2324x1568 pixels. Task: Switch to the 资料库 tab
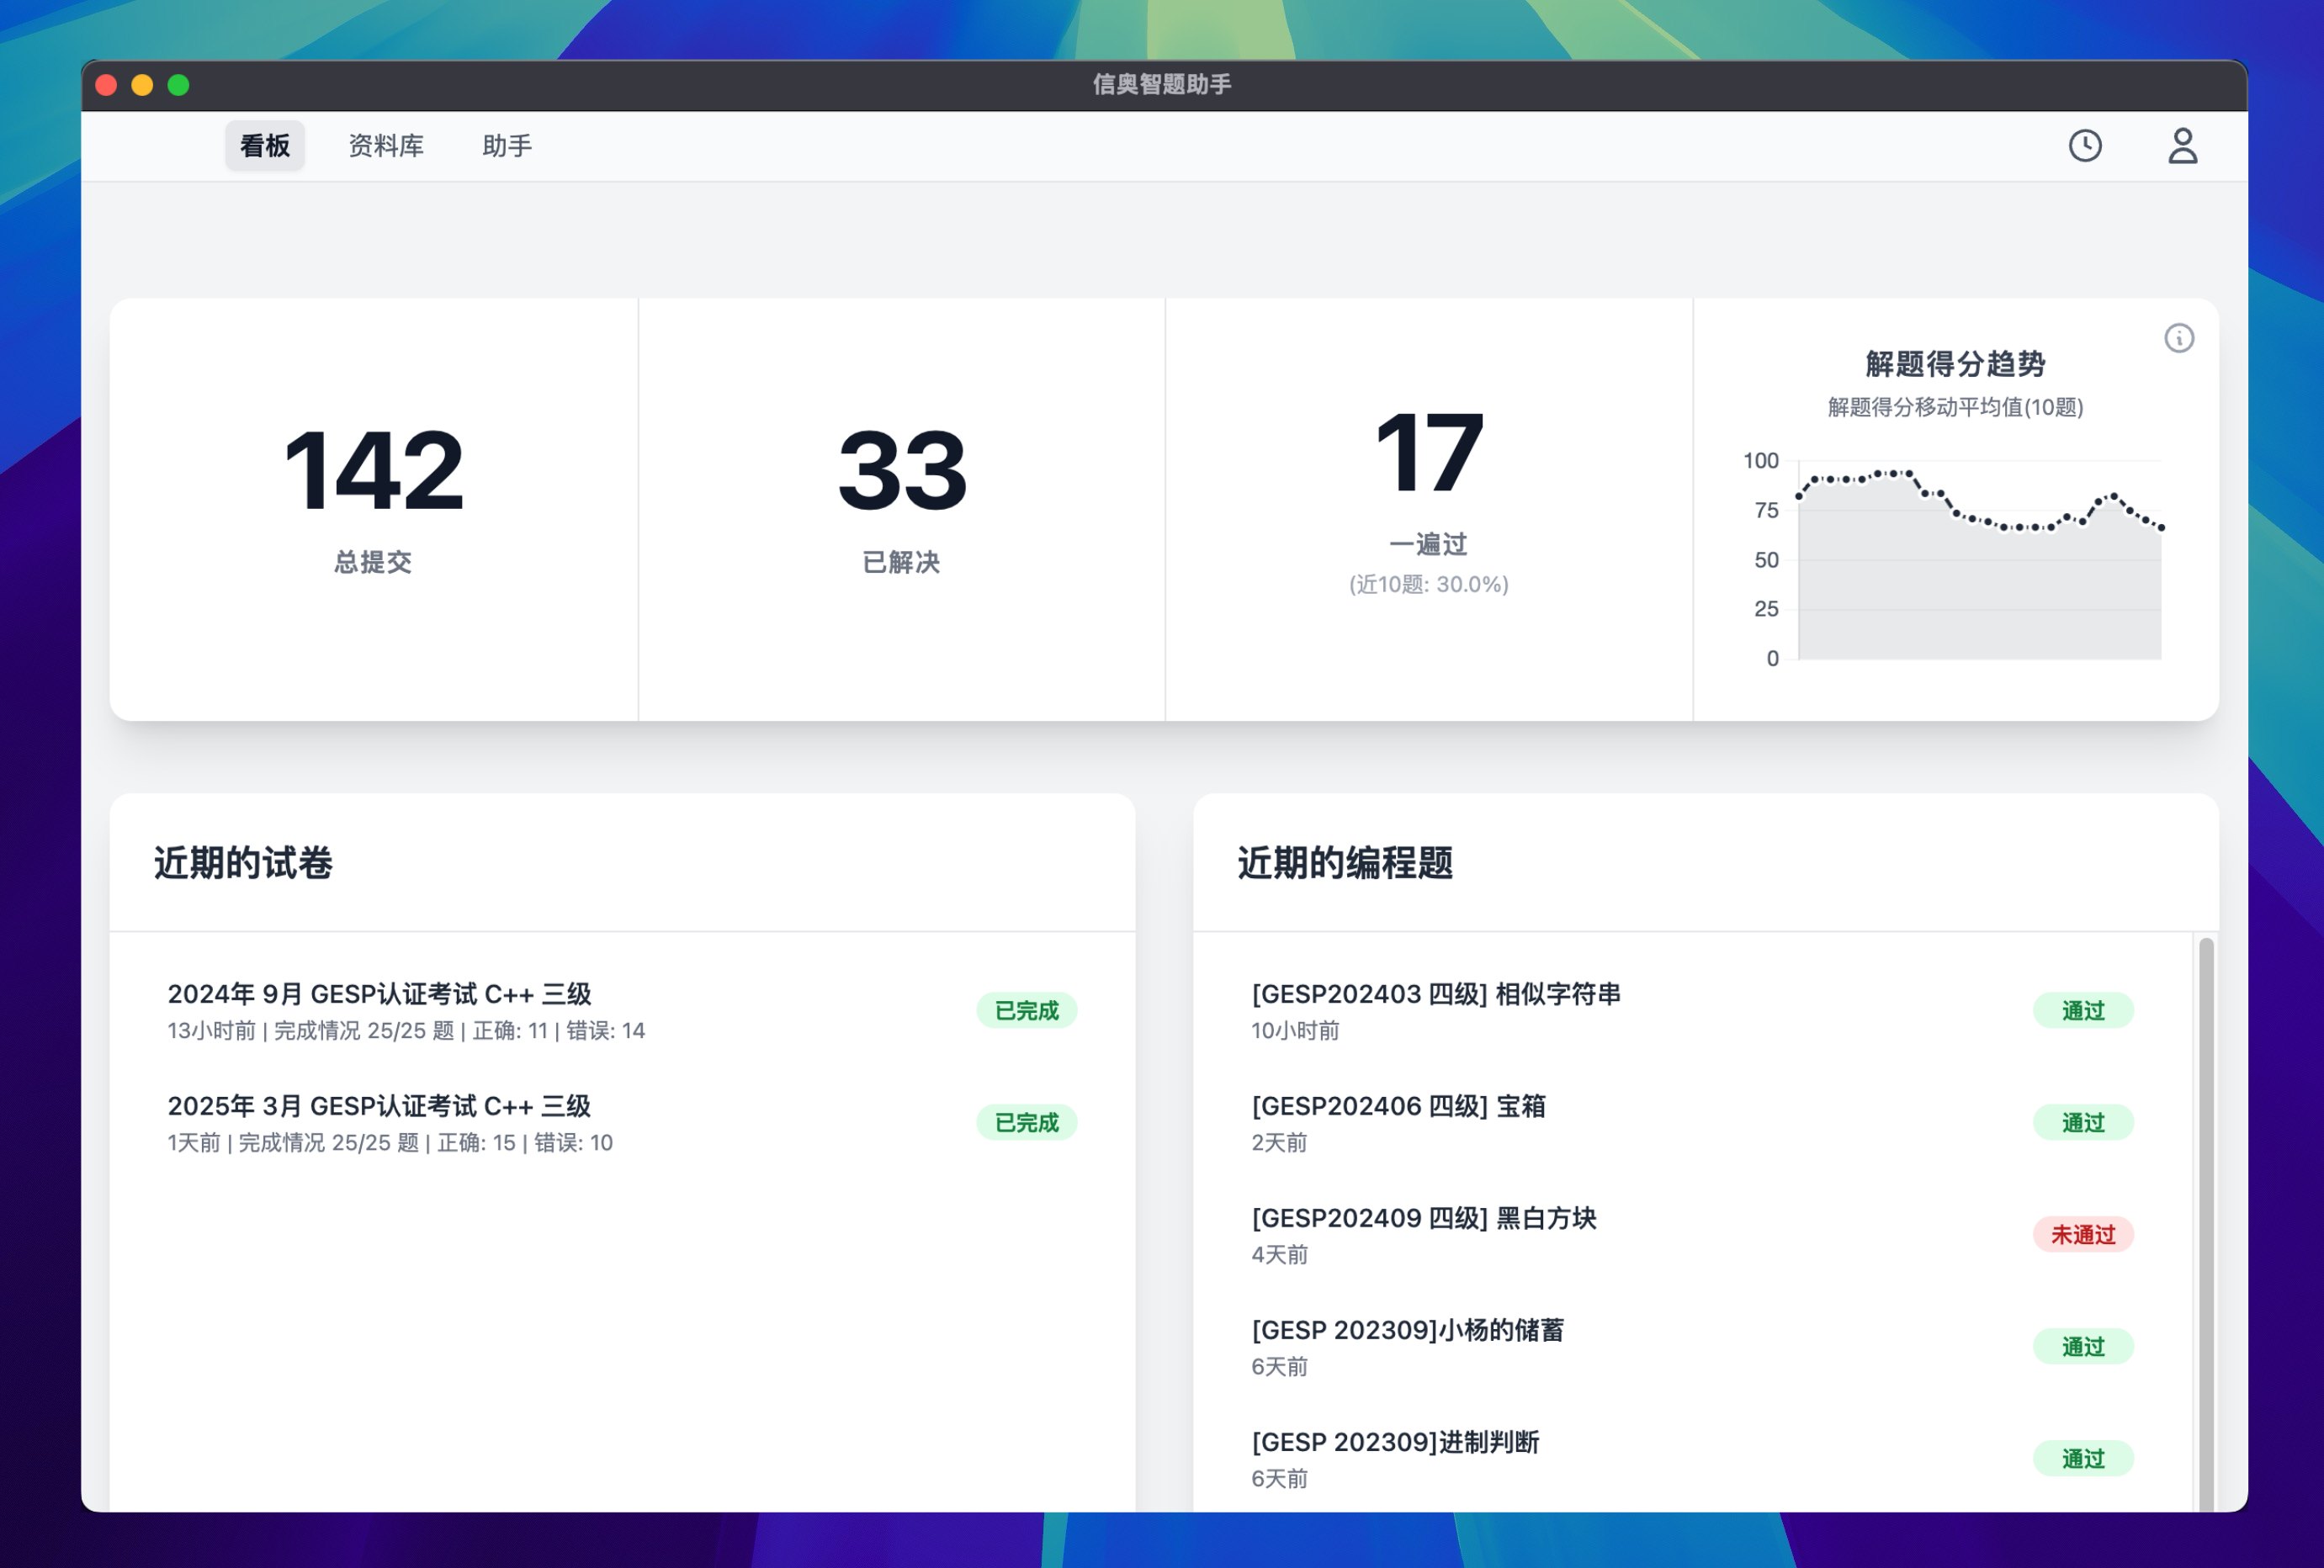click(x=385, y=146)
